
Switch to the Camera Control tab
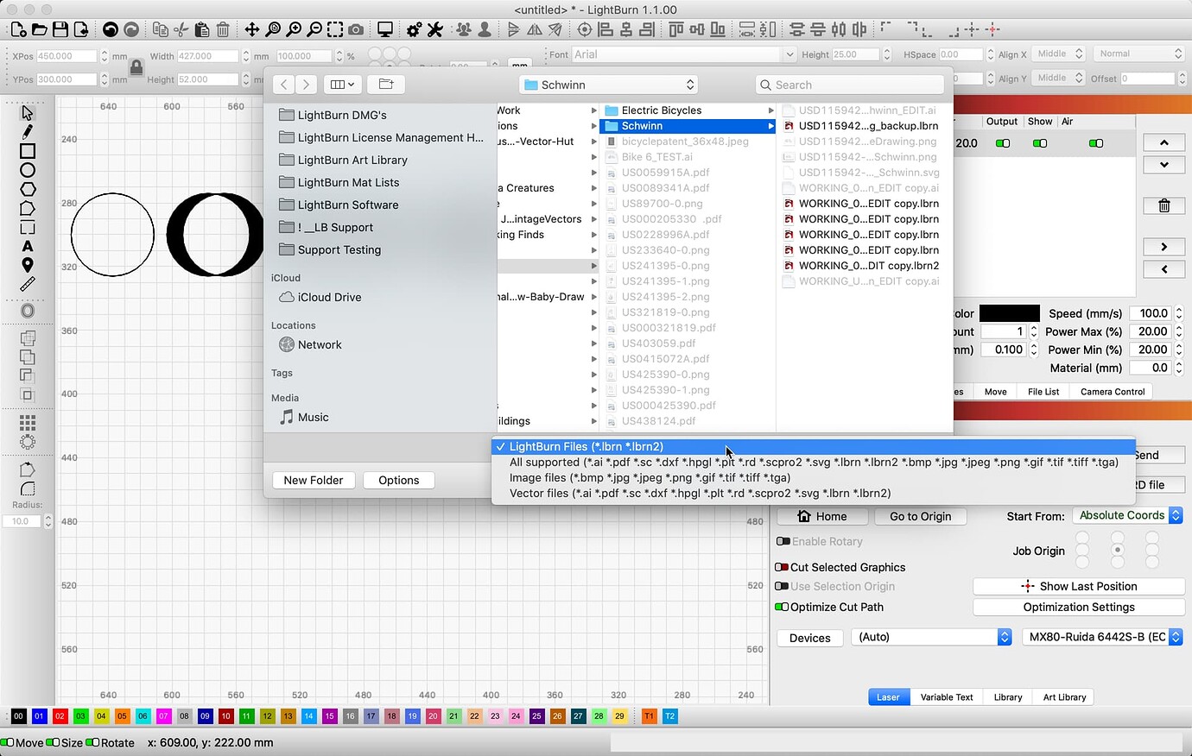pyautogui.click(x=1112, y=391)
